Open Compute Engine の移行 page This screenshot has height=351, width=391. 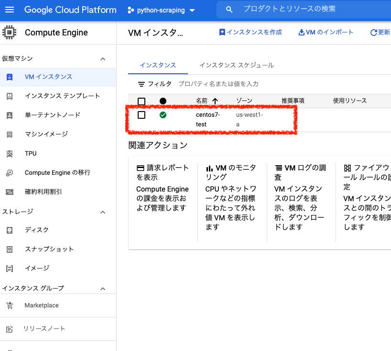click(58, 173)
